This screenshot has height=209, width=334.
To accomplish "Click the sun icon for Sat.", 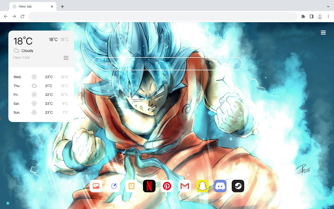I will point(34,103).
